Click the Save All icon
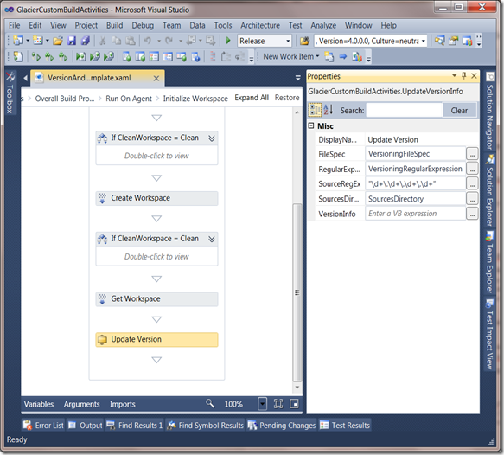The image size is (504, 455). [86, 41]
